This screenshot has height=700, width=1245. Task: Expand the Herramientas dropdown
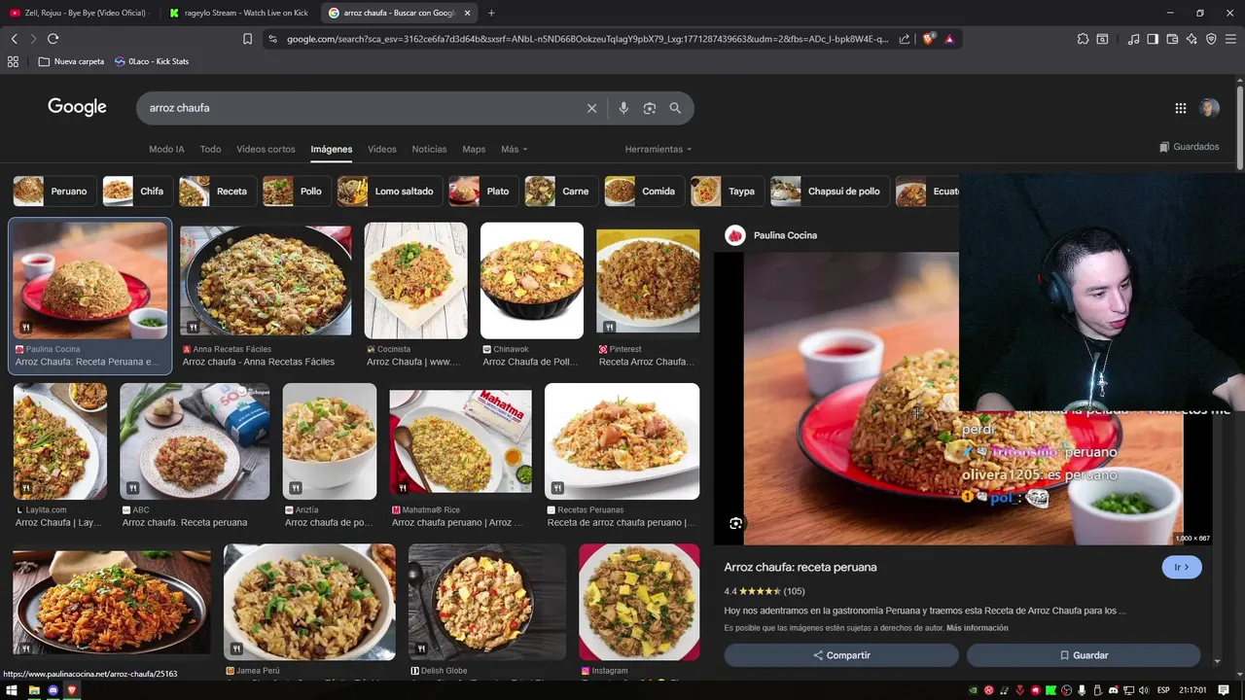coord(658,150)
